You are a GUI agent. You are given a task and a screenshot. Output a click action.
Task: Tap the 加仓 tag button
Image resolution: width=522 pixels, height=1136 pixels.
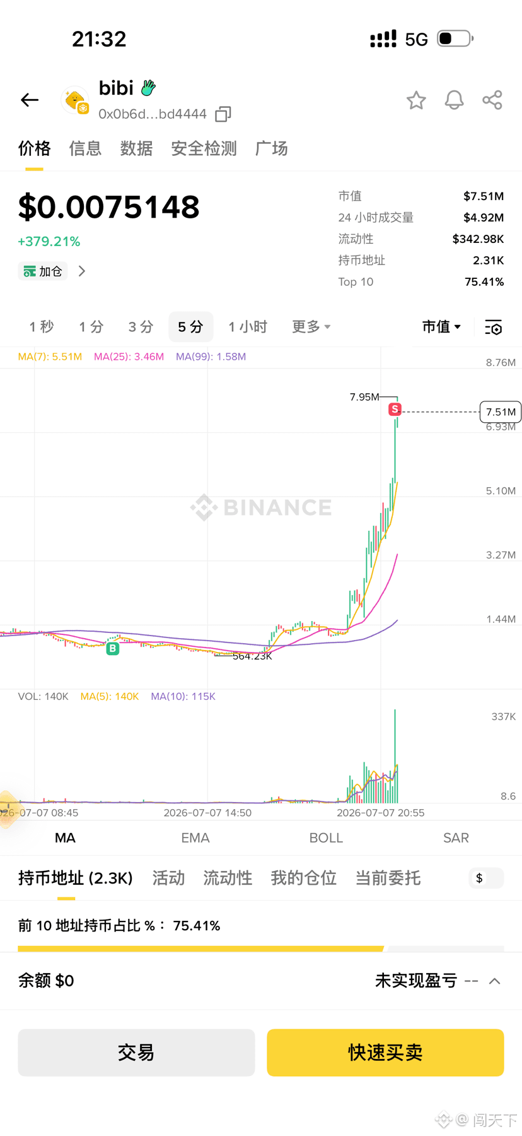coord(42,271)
